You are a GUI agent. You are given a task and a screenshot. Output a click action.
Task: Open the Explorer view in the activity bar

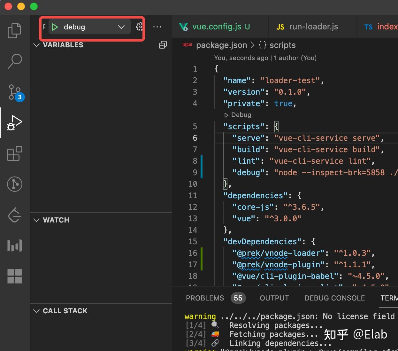tap(14, 30)
